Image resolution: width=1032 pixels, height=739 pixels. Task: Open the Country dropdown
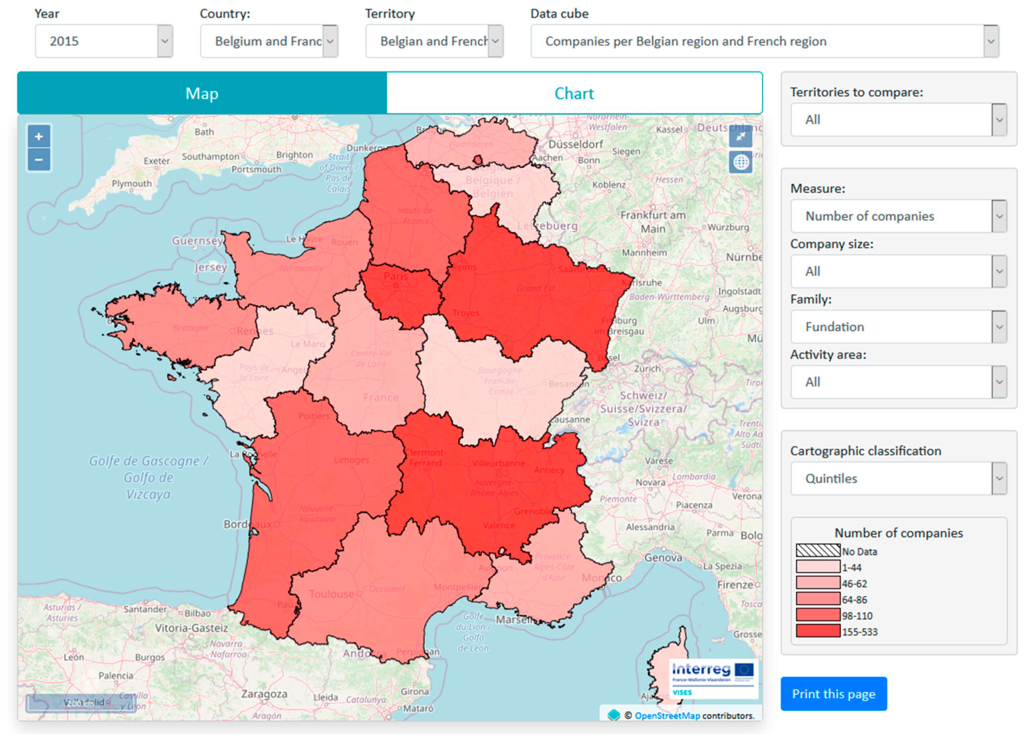click(269, 41)
